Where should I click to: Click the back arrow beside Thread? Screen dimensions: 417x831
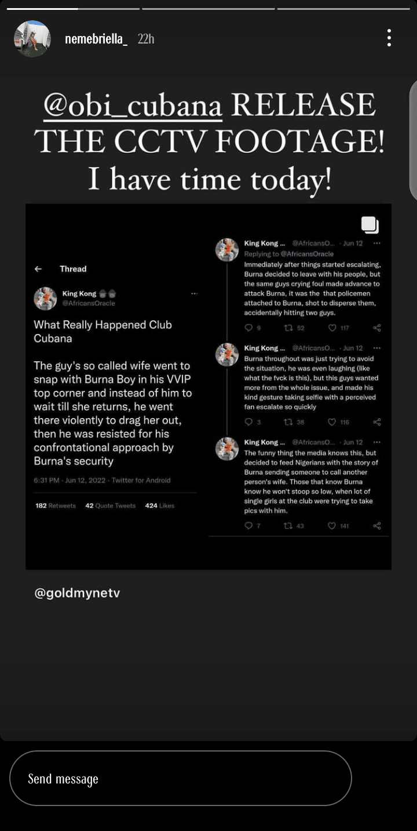38,269
